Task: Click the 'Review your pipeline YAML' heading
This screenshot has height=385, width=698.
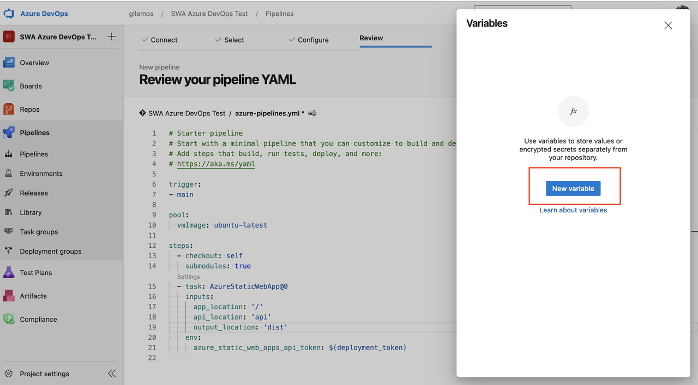Action: (218, 80)
